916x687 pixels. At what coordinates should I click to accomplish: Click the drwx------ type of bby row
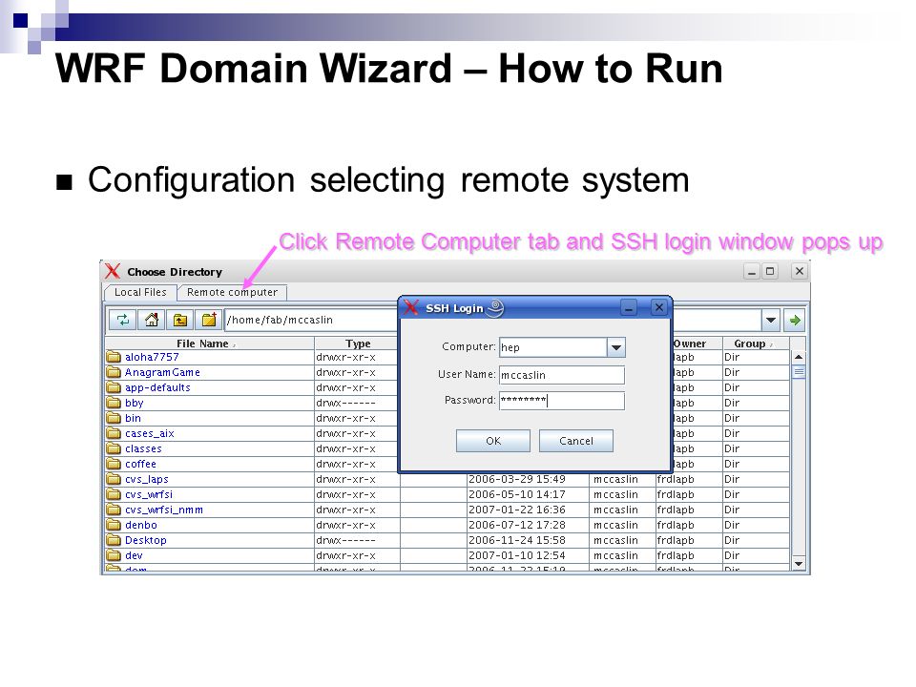[x=345, y=403]
